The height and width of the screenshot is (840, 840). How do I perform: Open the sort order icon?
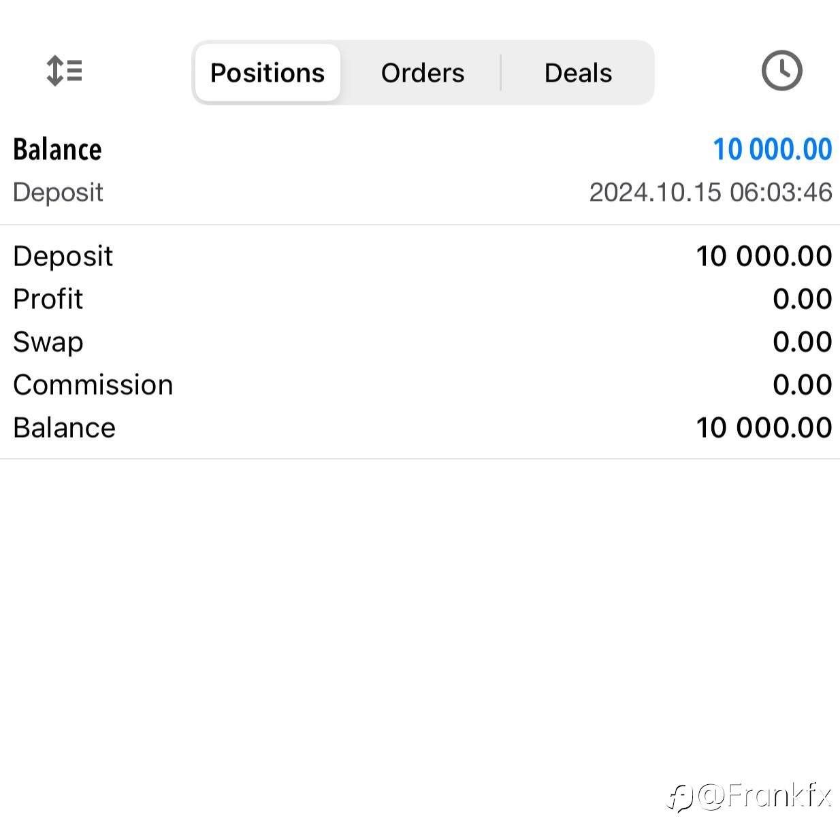click(x=65, y=71)
